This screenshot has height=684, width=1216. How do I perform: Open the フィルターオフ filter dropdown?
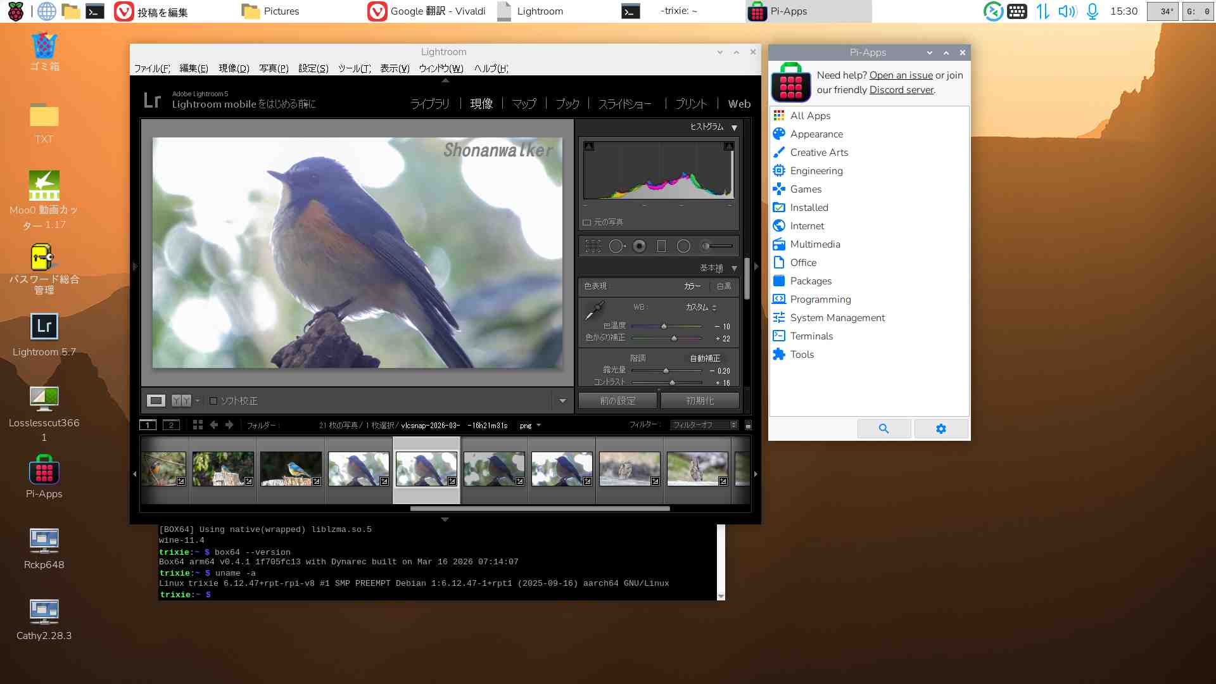point(704,425)
